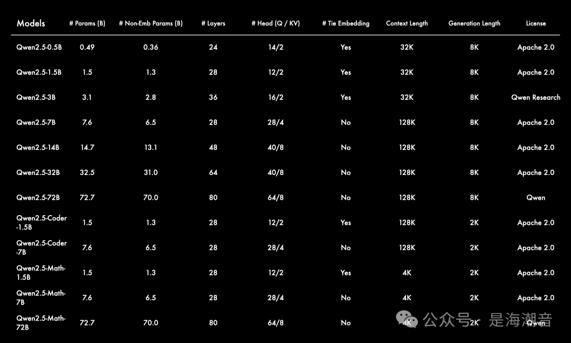The width and height of the screenshot is (571, 343).
Task: Click the WeChat logo in the watermark
Action: point(408,319)
